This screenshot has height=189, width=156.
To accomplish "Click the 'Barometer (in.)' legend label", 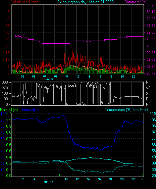I will 136,2.
